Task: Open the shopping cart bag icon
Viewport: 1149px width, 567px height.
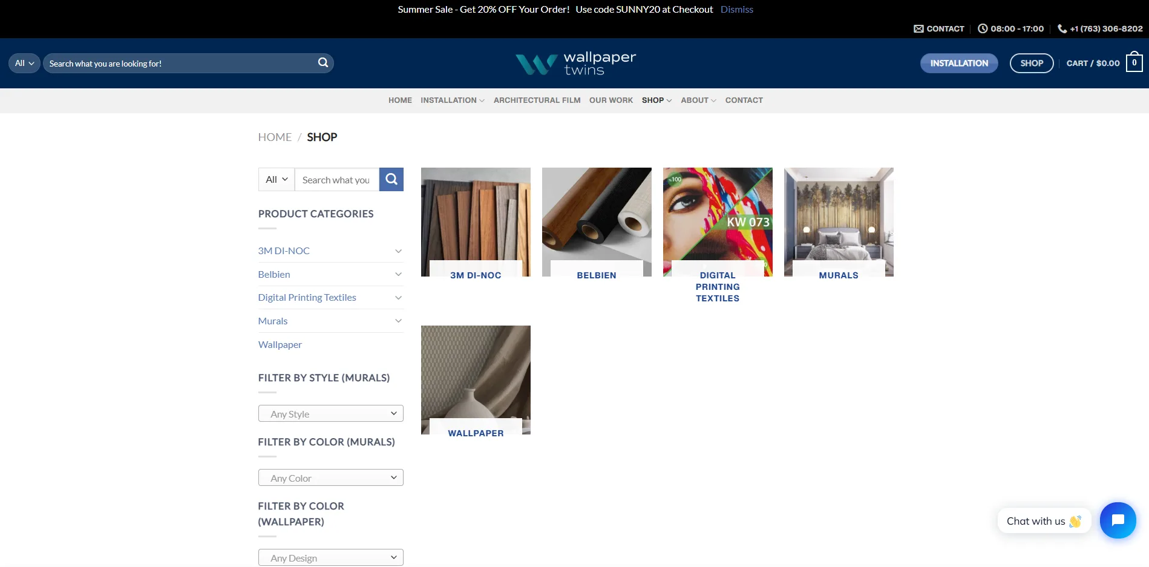Action: click(1134, 63)
